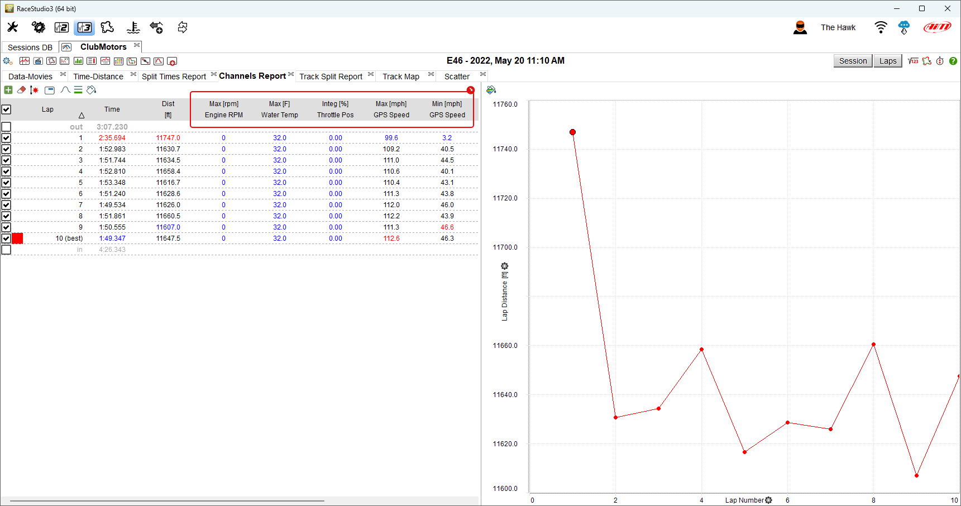Add the green histogram view icon
961x506 pixels.
(x=78, y=61)
